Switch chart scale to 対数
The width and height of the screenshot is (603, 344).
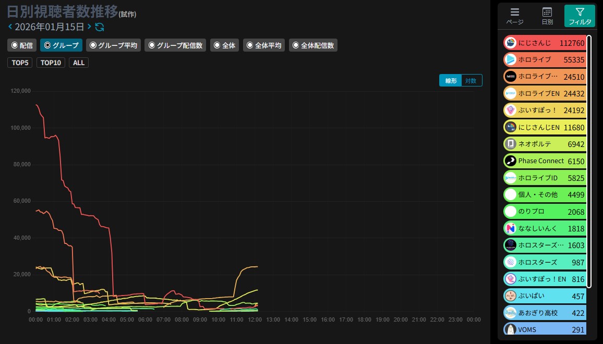pyautogui.click(x=471, y=80)
